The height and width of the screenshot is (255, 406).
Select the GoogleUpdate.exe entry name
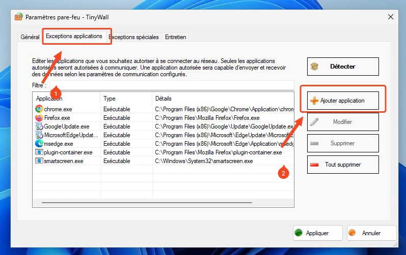(67, 126)
